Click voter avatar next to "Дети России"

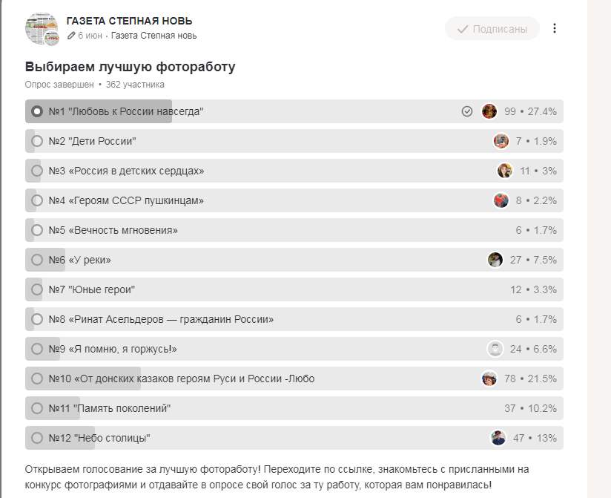(501, 141)
